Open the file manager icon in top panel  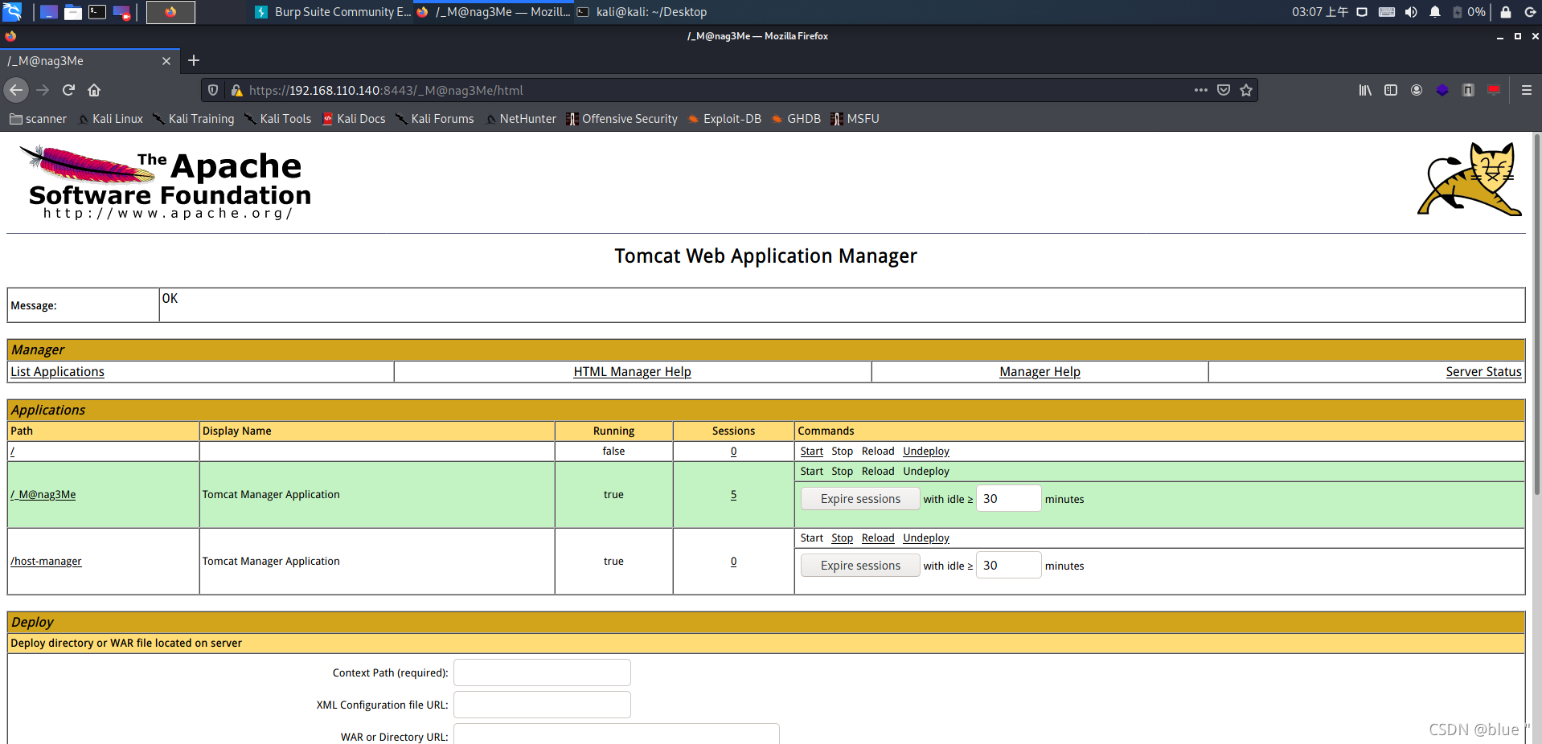point(73,12)
